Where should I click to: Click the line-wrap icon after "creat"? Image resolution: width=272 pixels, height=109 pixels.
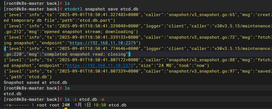[271, 15]
